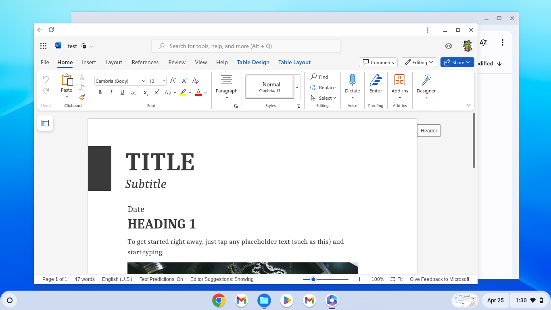Click the Comments button
Image resolution: width=551 pixels, height=310 pixels.
pos(378,62)
